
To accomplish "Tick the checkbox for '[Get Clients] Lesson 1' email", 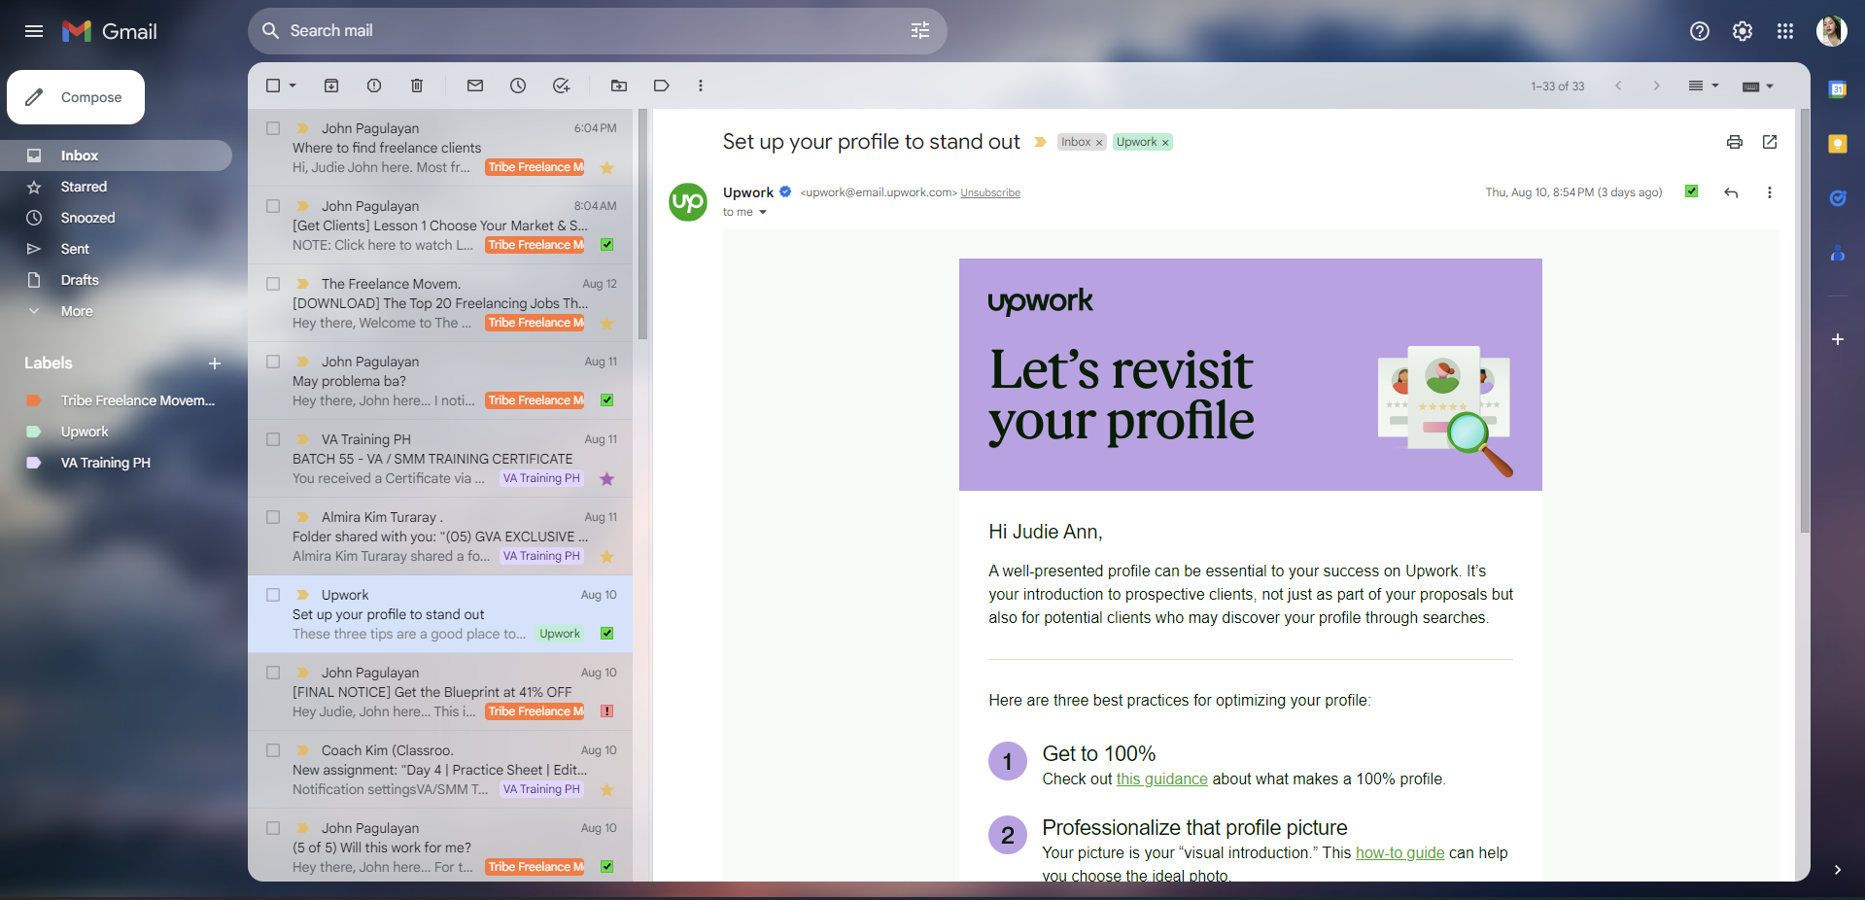I will click(x=273, y=206).
